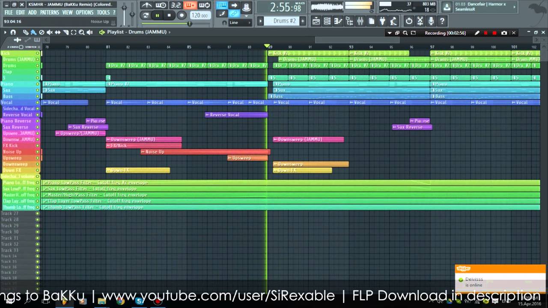Click the tempo 120.000 field
Viewport: 548px width, 308px height.
tap(200, 15)
